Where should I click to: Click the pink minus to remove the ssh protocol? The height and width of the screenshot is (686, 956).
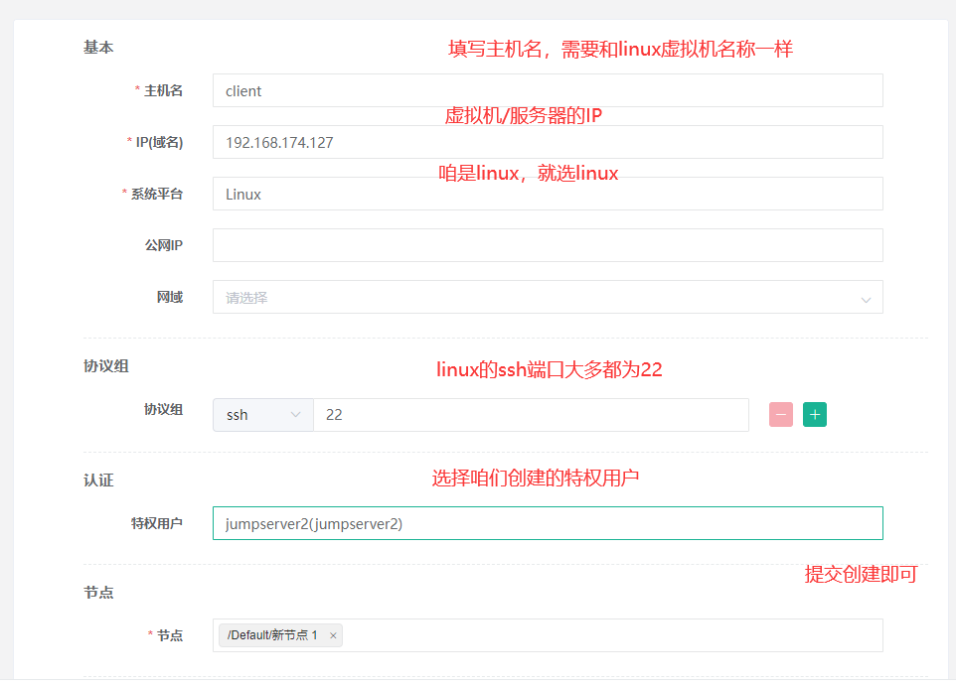point(781,414)
